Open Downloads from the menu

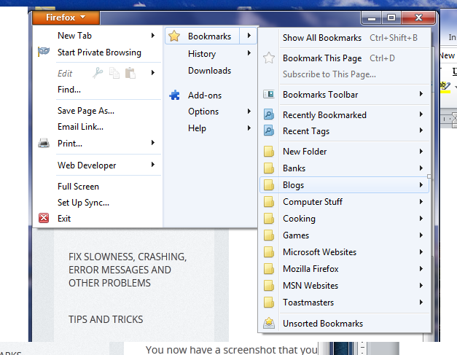[211, 71]
